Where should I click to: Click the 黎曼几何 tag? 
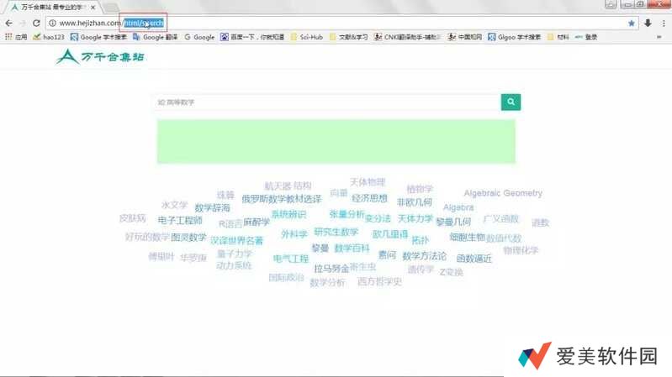pyautogui.click(x=453, y=222)
